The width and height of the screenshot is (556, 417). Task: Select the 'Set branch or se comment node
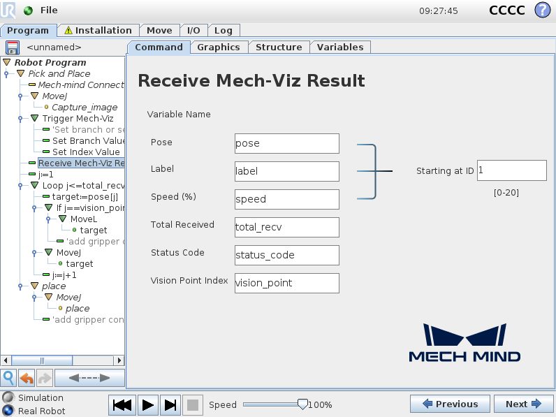(x=88, y=129)
